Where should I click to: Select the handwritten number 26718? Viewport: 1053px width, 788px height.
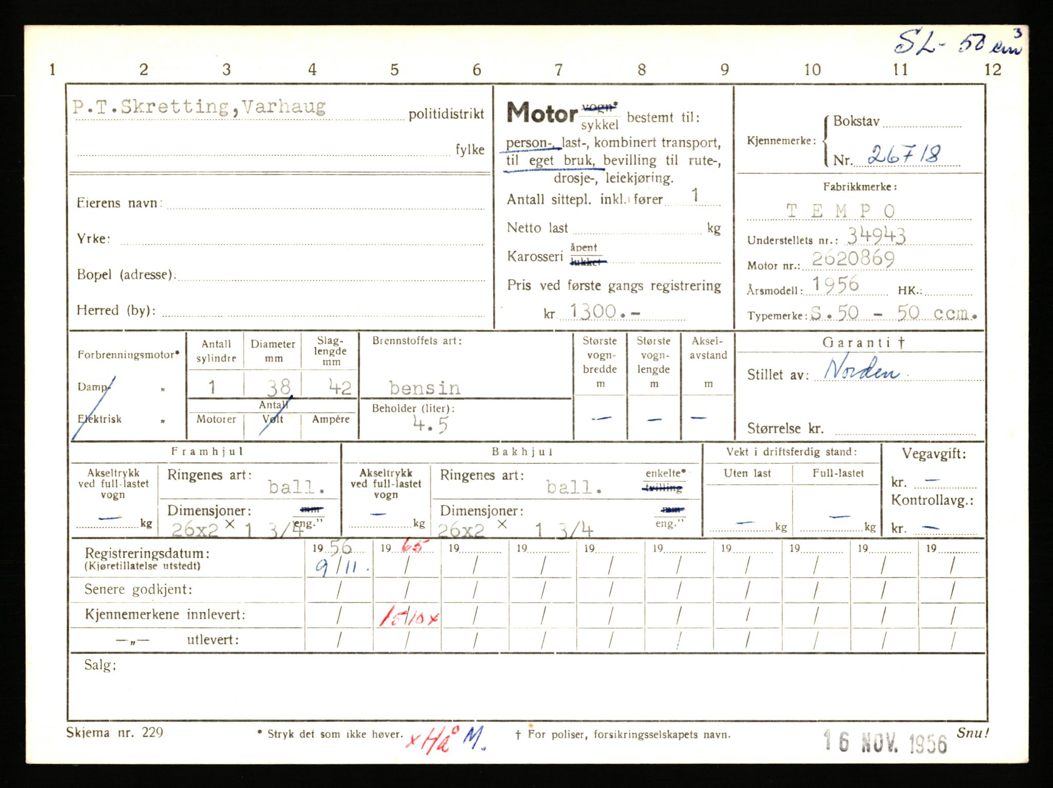pyautogui.click(x=904, y=155)
